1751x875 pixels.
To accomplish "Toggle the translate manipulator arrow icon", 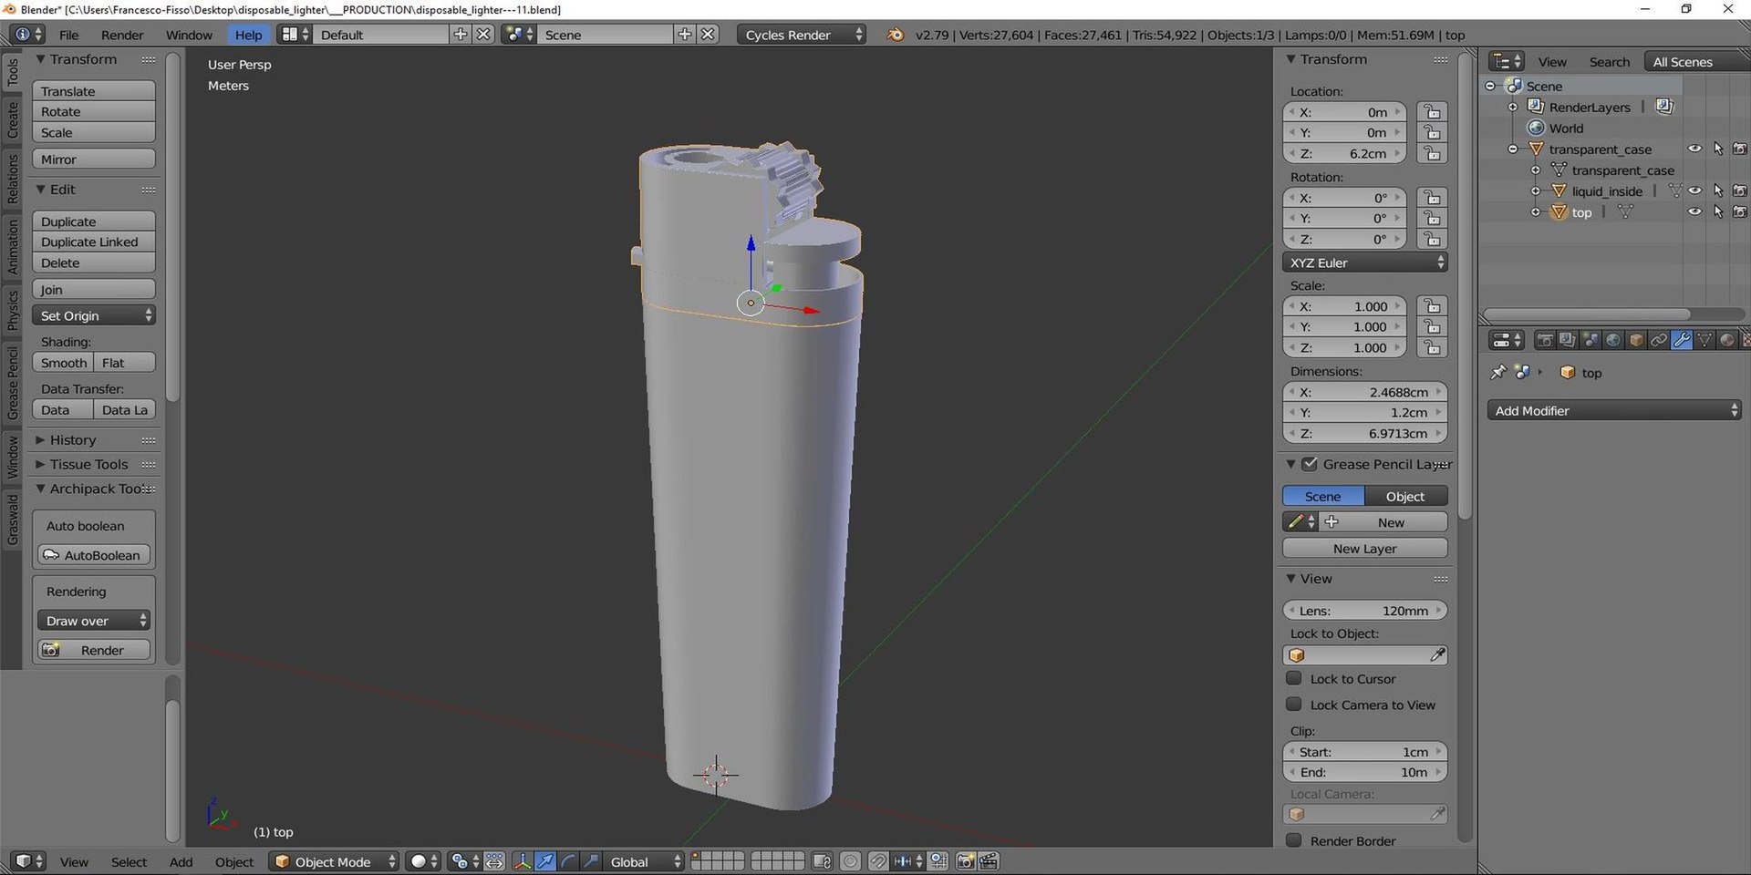I will pyautogui.click(x=545, y=861).
